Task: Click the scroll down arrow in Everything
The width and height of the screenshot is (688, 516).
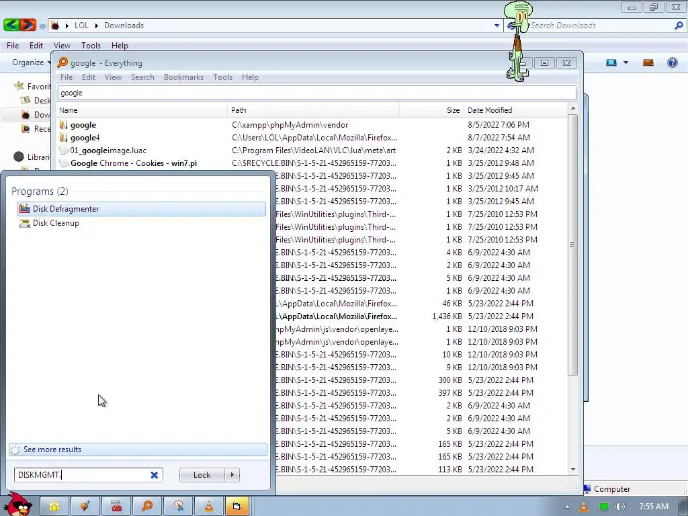Action: (x=572, y=470)
